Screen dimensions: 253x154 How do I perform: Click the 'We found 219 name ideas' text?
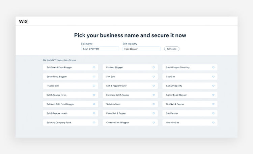click(59, 60)
